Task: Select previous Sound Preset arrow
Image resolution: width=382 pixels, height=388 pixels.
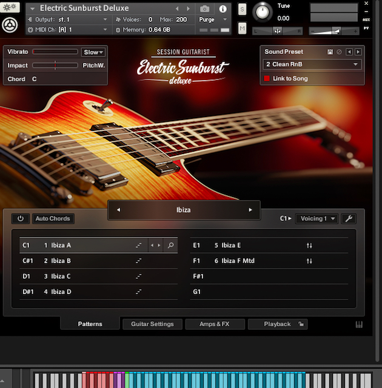Action: (349, 52)
